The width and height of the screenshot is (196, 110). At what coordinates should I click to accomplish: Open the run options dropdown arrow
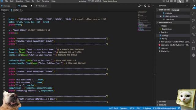(x=142, y=6)
